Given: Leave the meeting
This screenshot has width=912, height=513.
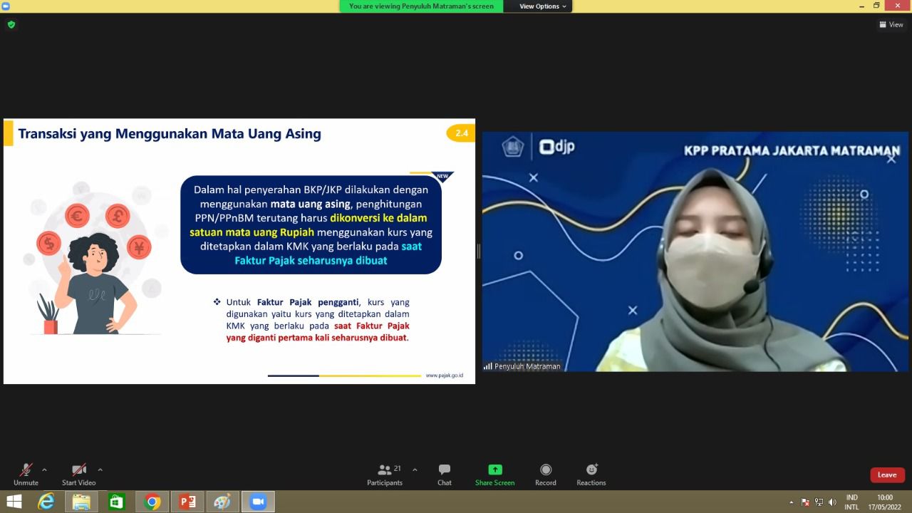Looking at the screenshot, I should coord(887,475).
